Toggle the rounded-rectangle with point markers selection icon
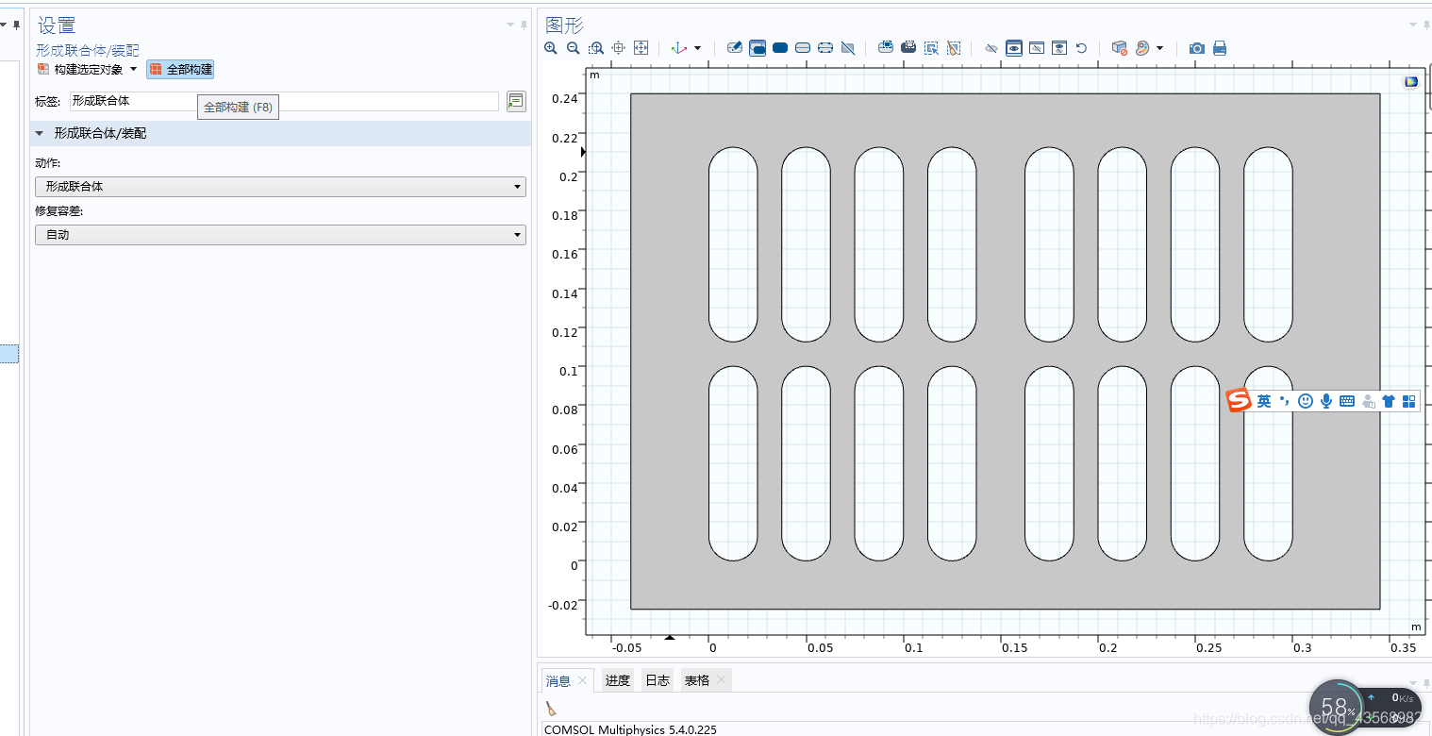Viewport: 1432px width, 736px height. coord(825,48)
